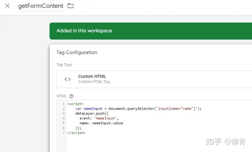Place cursor on opening script tag line
The width and height of the screenshot is (252, 152).
click(x=75, y=104)
